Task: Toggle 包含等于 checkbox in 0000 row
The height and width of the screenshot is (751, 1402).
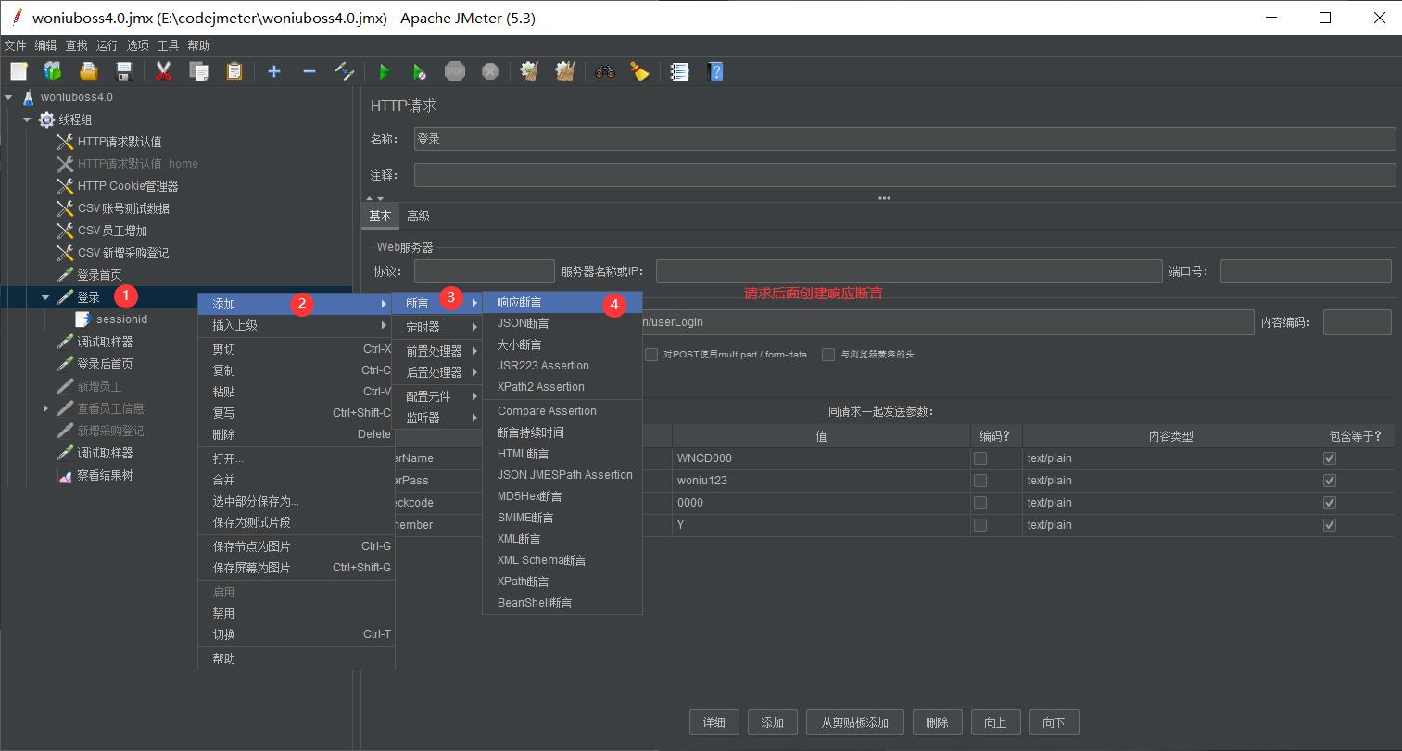Action: (x=1330, y=503)
